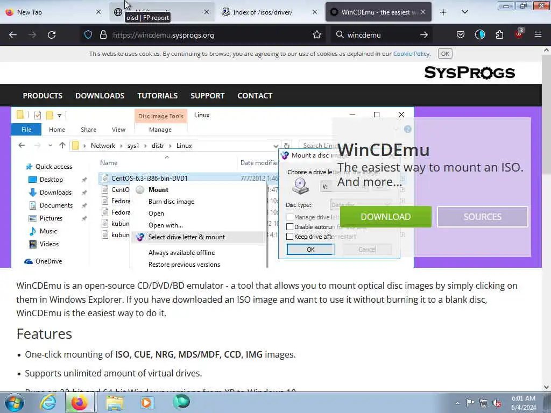Screen dimensions: 551x413
Task: Select the Manage ribbon tab
Action: [x=160, y=130]
